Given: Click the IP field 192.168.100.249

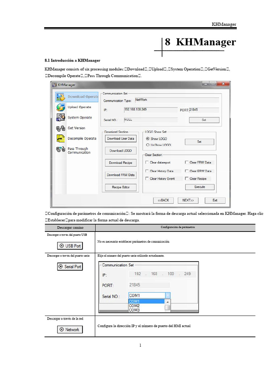Looking at the screenshot, I should pyautogui.click(x=151, y=110).
